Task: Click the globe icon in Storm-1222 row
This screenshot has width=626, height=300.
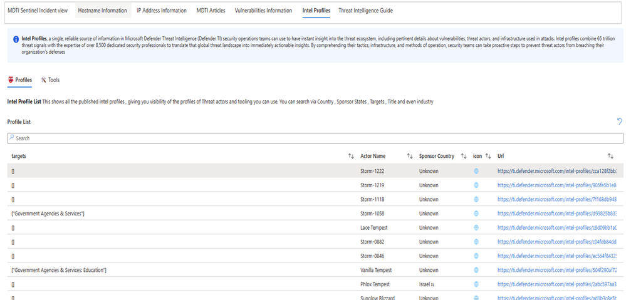Action: click(x=476, y=170)
